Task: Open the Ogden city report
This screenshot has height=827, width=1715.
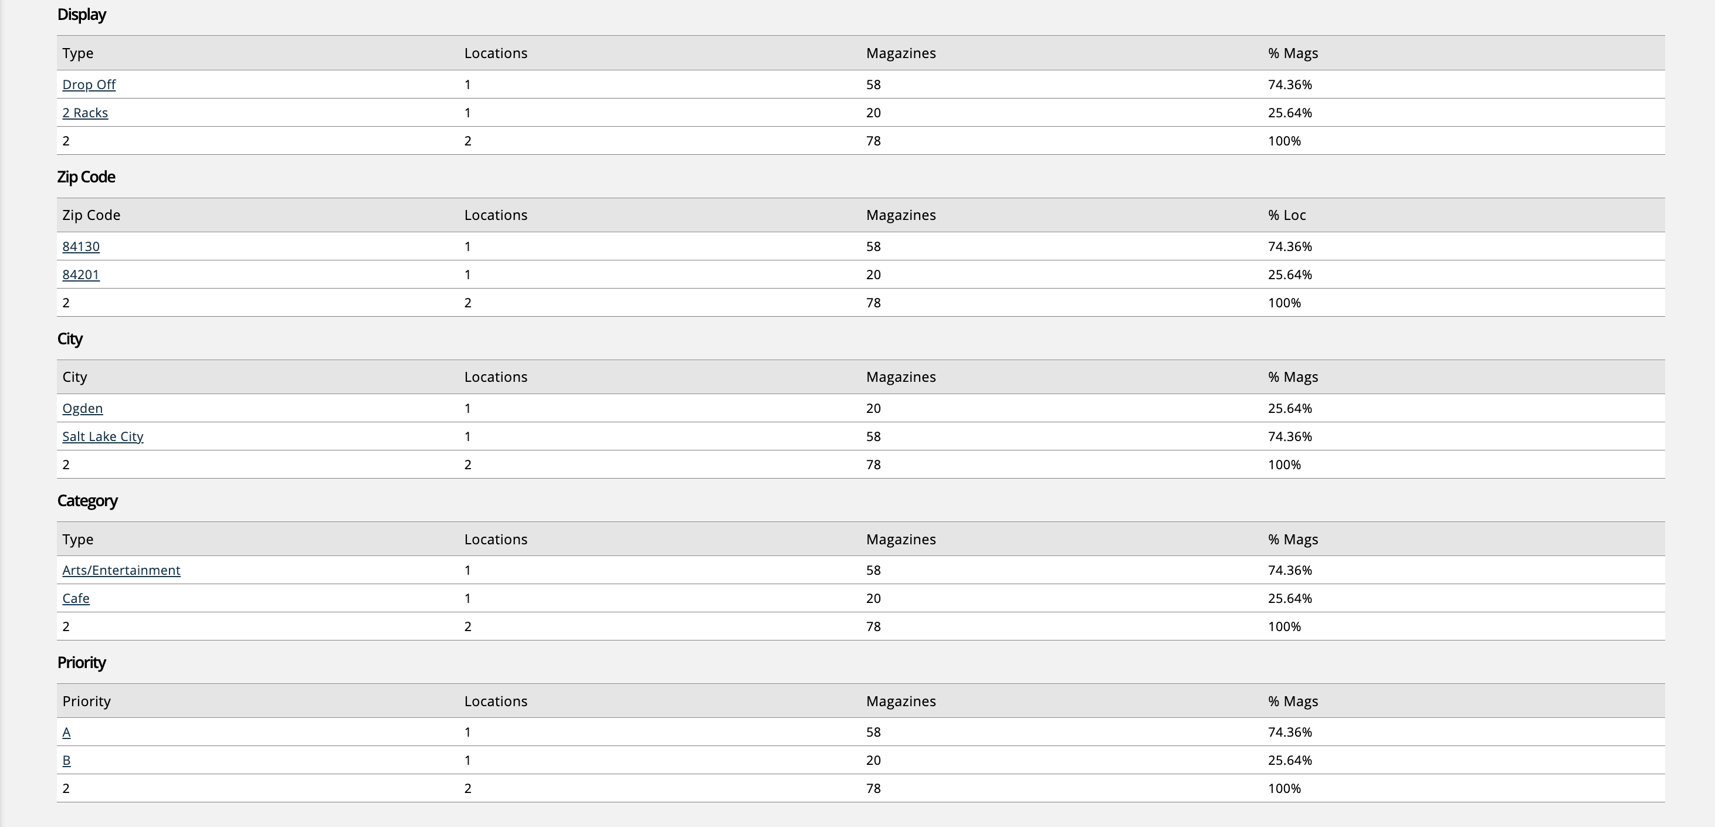Action: click(x=82, y=408)
